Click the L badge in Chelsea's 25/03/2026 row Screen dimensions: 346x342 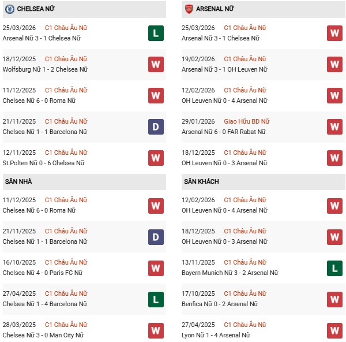tap(156, 33)
